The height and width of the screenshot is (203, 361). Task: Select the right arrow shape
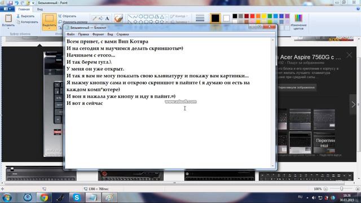[x=151, y=22]
